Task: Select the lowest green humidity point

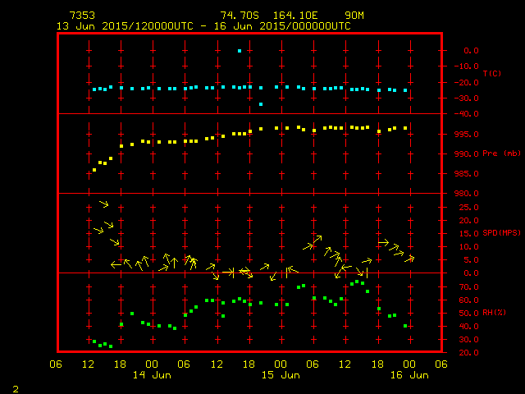Action: coord(111,346)
